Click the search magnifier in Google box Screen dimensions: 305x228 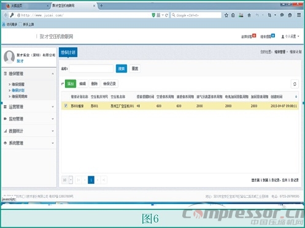[x=174, y=15]
